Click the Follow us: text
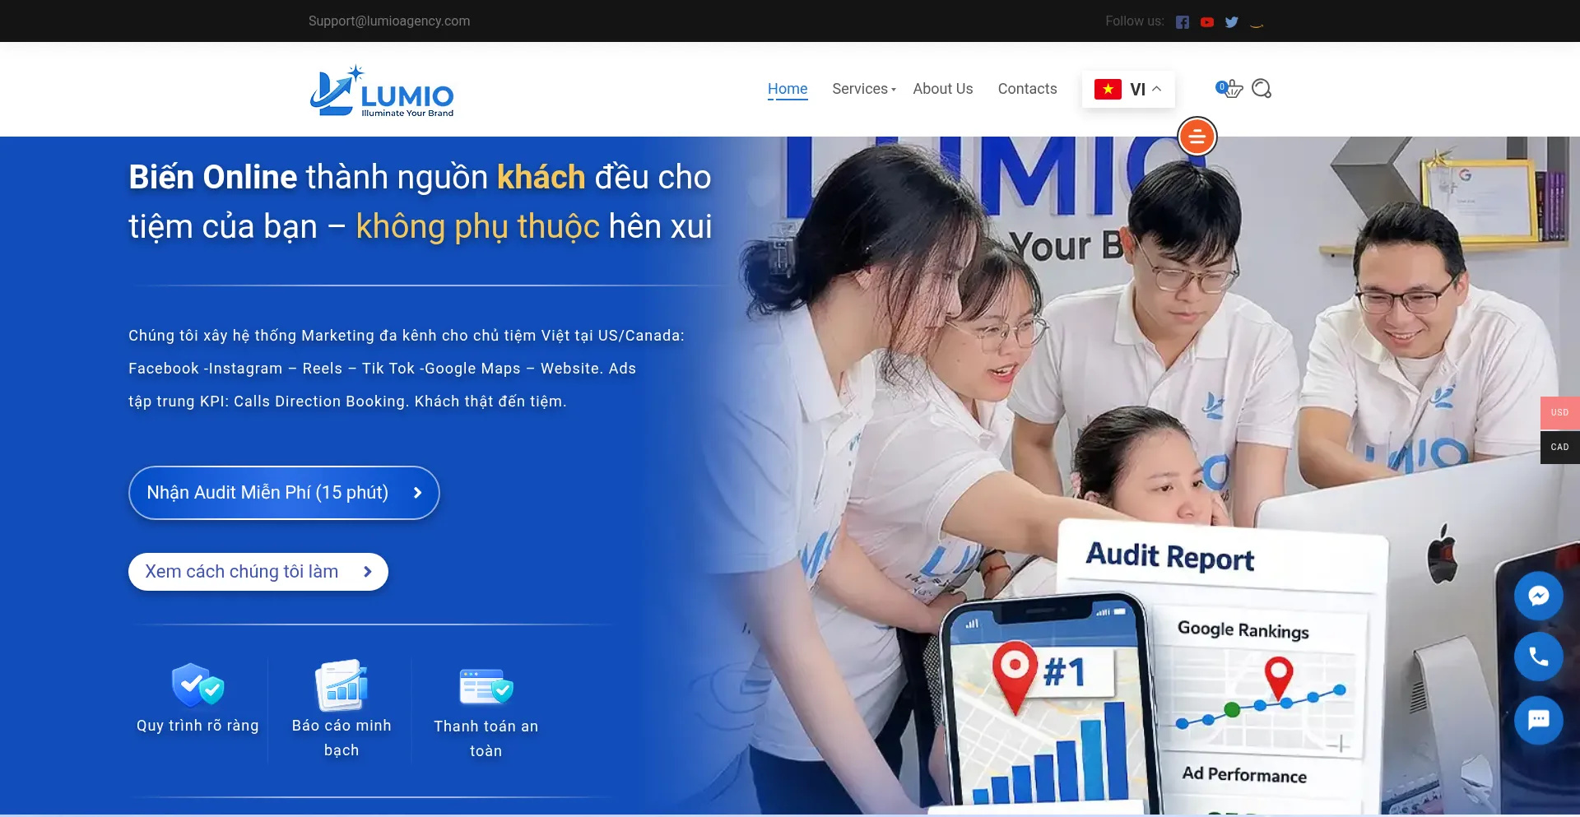Screen dimensions: 1580x817 pos(1135,21)
